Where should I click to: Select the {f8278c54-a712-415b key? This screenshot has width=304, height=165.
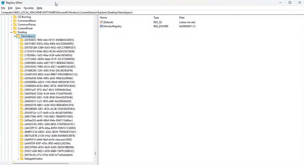[49, 155]
